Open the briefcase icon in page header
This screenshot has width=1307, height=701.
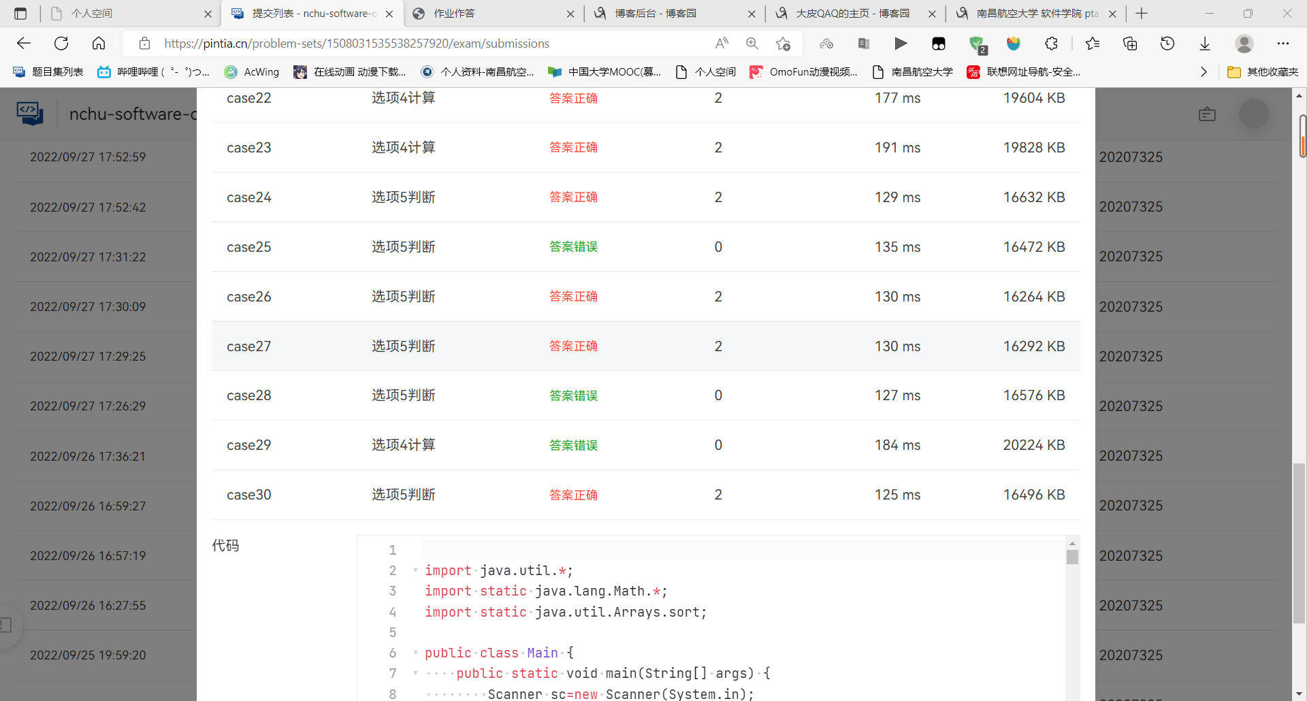tap(1207, 114)
